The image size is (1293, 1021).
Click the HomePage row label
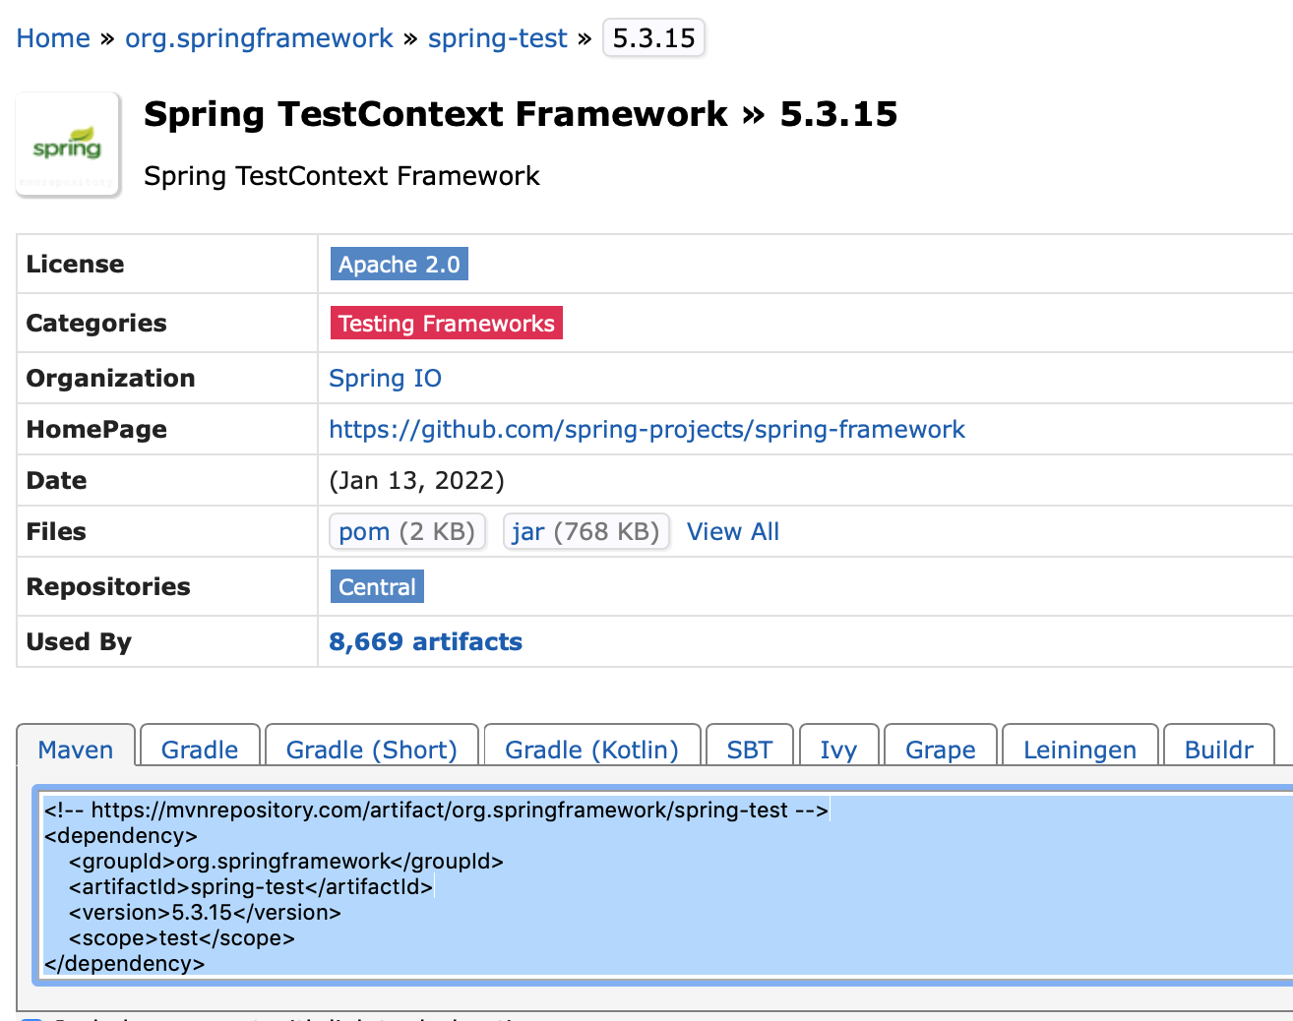pos(96,429)
